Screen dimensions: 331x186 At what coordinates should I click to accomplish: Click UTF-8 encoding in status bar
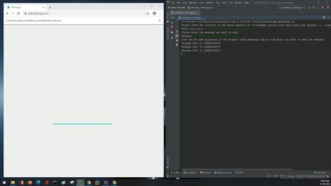(282, 176)
